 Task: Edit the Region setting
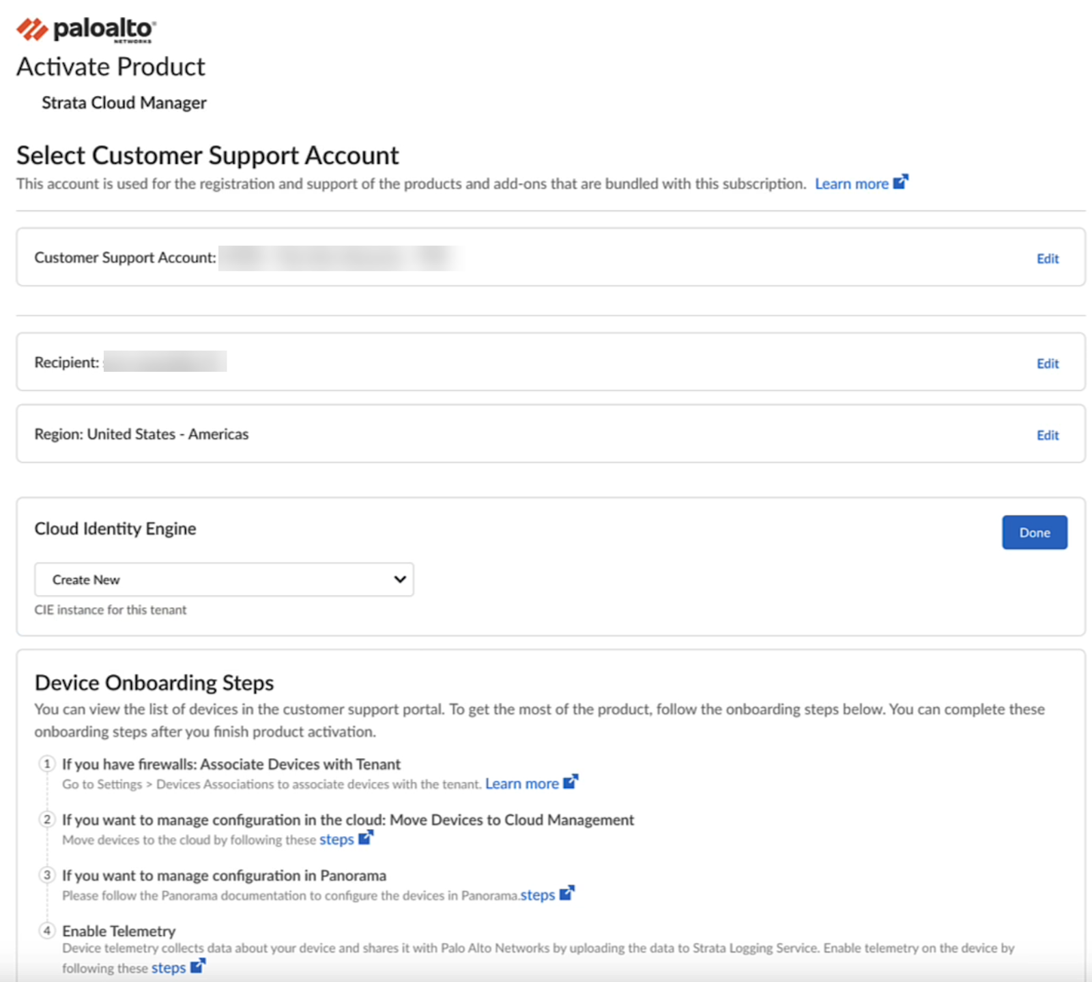click(x=1048, y=435)
